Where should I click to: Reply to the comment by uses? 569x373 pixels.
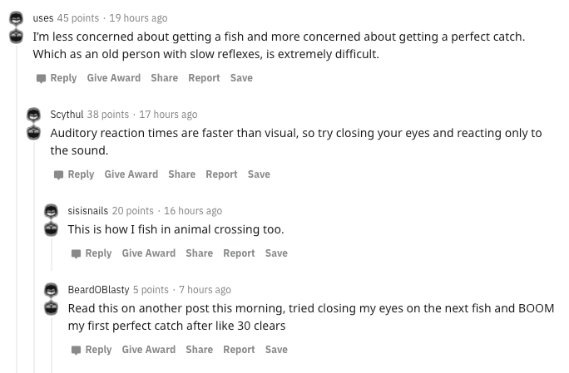point(56,78)
